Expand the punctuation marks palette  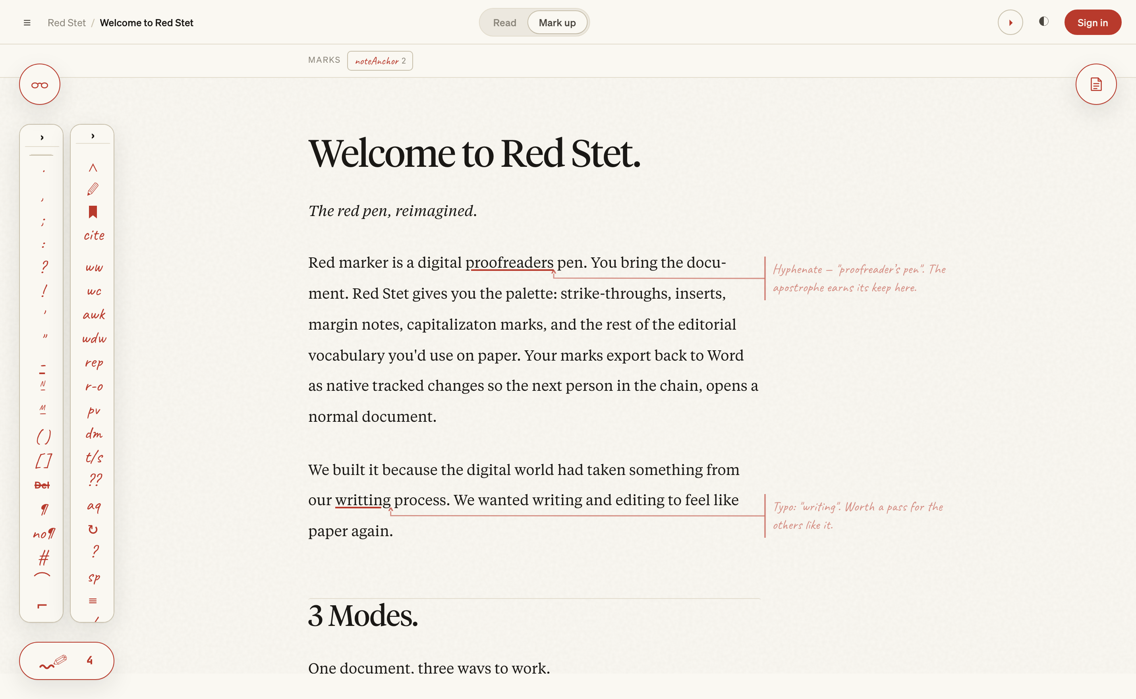[42, 137]
